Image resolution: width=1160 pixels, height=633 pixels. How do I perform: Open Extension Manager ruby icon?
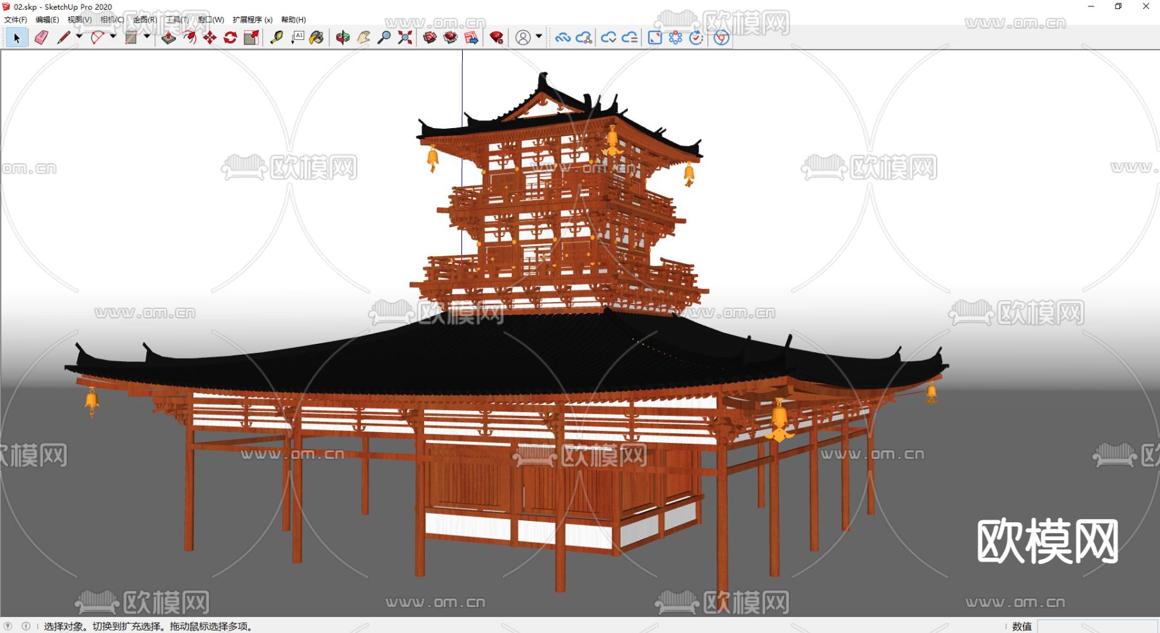[496, 38]
